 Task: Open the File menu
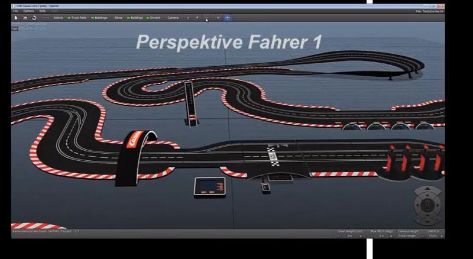pyautogui.click(x=15, y=11)
